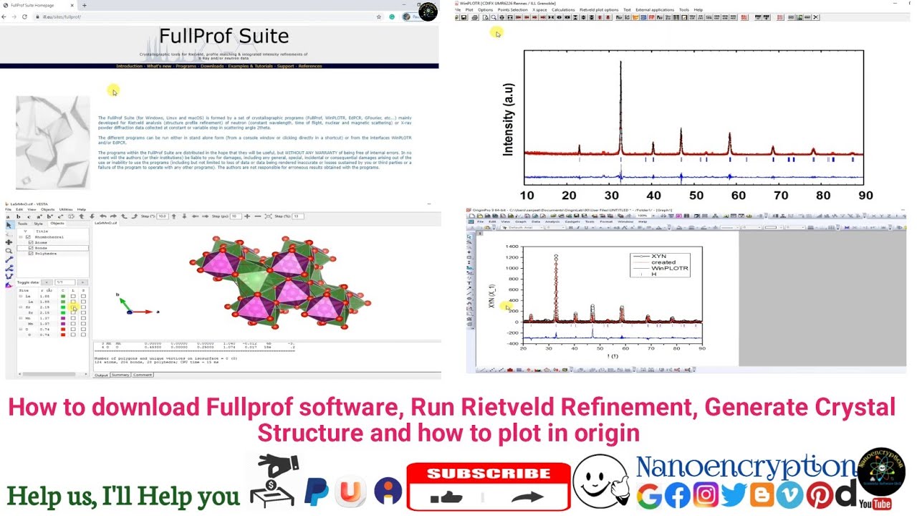Collapse the O site group expander

(21, 329)
